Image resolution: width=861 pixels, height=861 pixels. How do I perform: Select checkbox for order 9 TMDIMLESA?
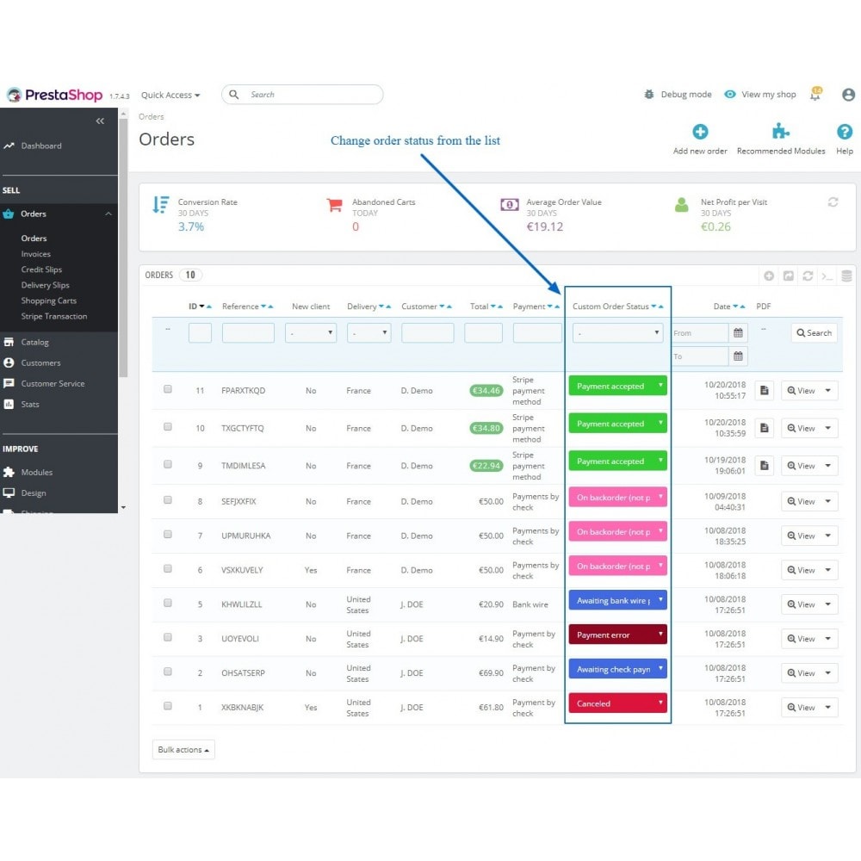tap(168, 465)
